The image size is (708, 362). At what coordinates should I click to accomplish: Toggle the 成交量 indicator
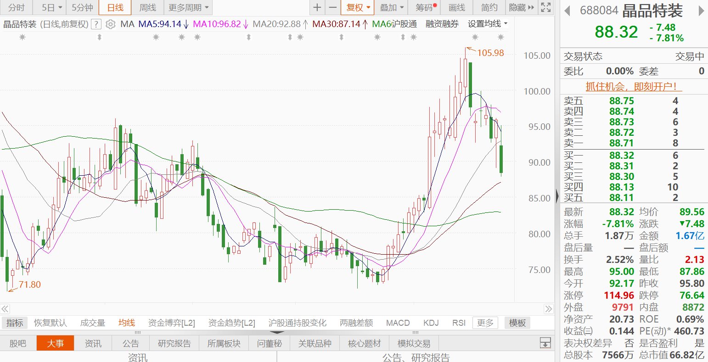[x=93, y=323]
